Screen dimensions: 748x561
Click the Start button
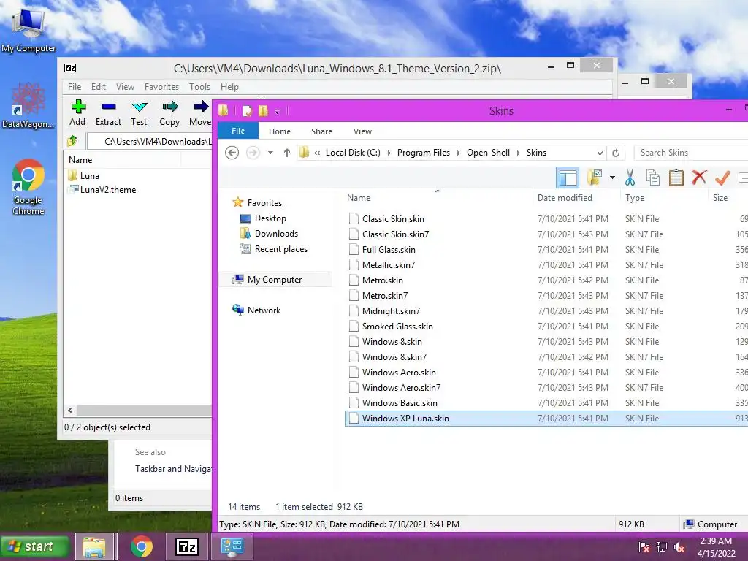coord(34,546)
